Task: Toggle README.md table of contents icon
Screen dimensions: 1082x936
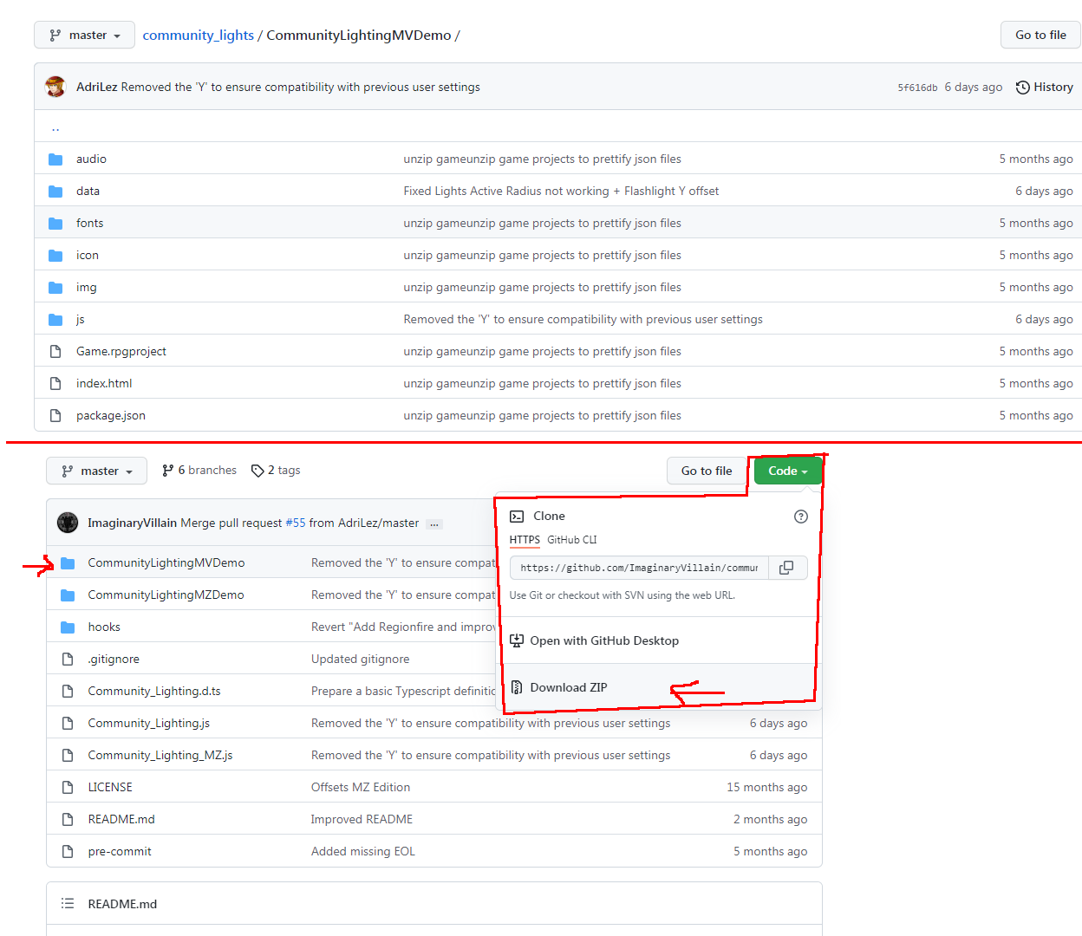Action: point(68,904)
